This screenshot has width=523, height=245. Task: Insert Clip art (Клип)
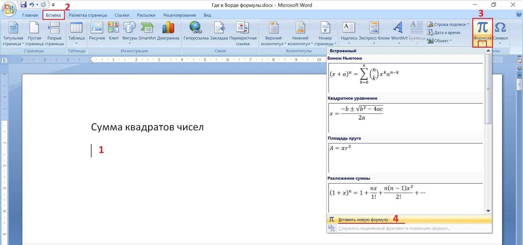tap(113, 31)
